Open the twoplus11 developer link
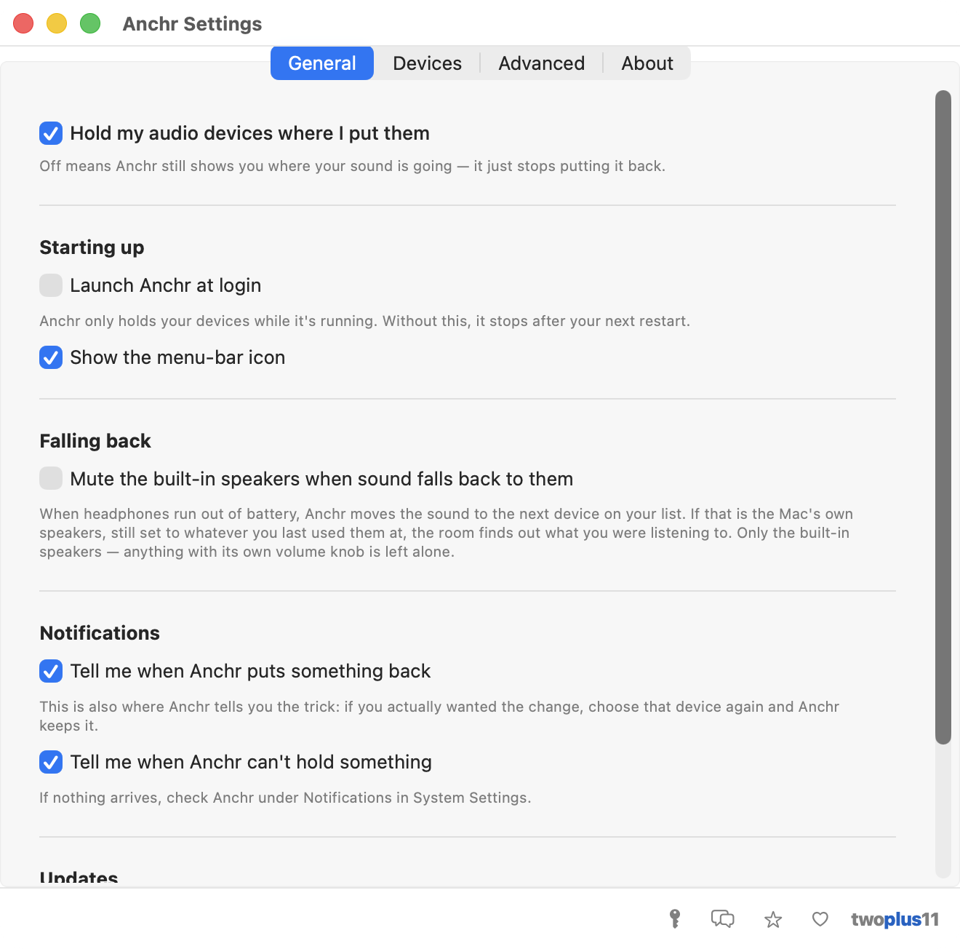The height and width of the screenshot is (949, 960). tap(895, 920)
